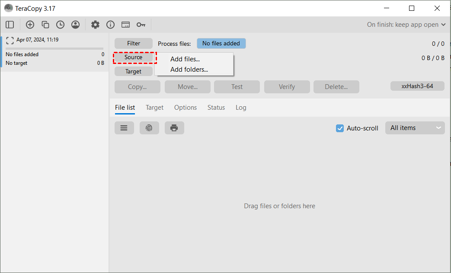
Task: Open the history clock icon
Action: (60, 25)
